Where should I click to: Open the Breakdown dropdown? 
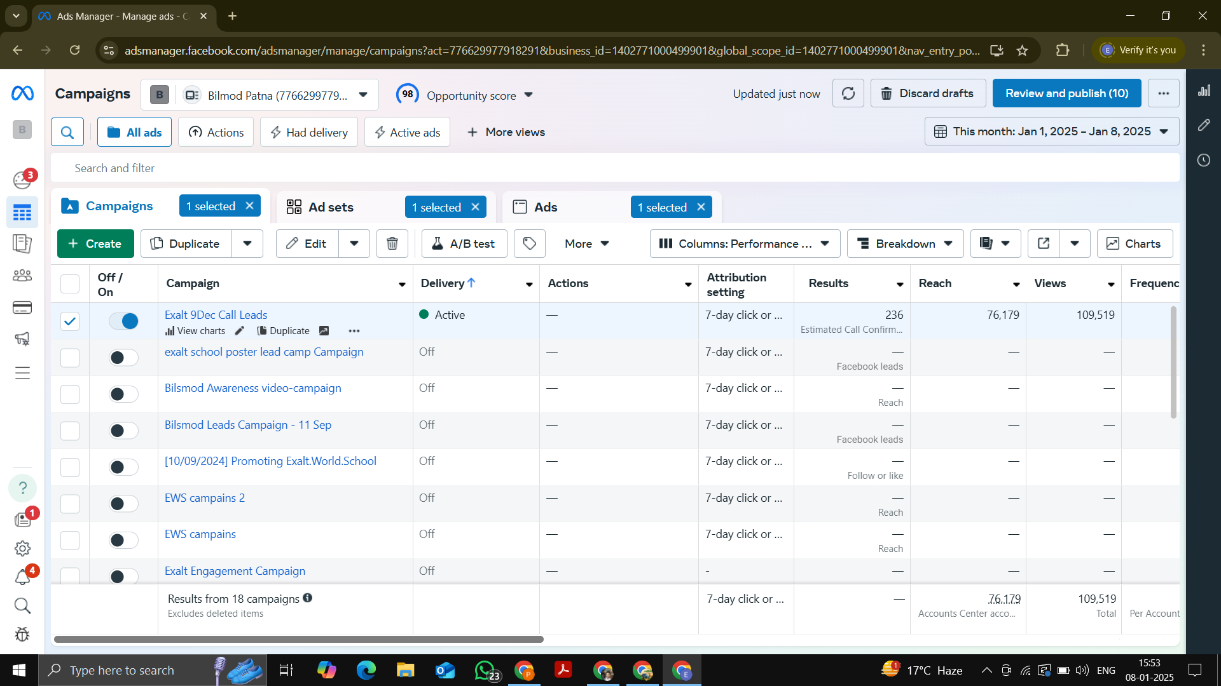(905, 244)
